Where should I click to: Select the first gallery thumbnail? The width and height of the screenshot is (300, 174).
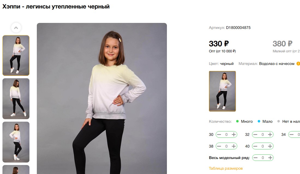[16, 55]
